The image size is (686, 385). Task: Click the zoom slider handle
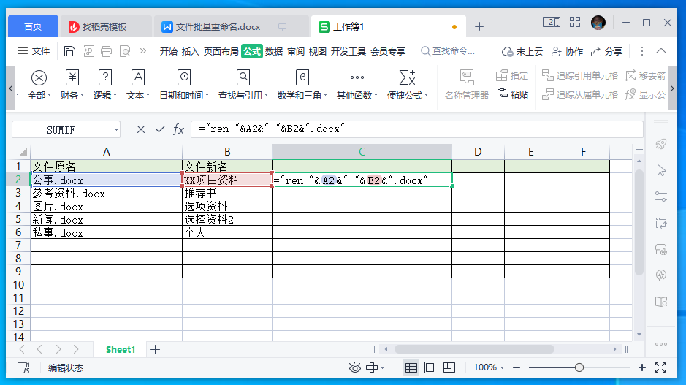pyautogui.click(x=579, y=367)
